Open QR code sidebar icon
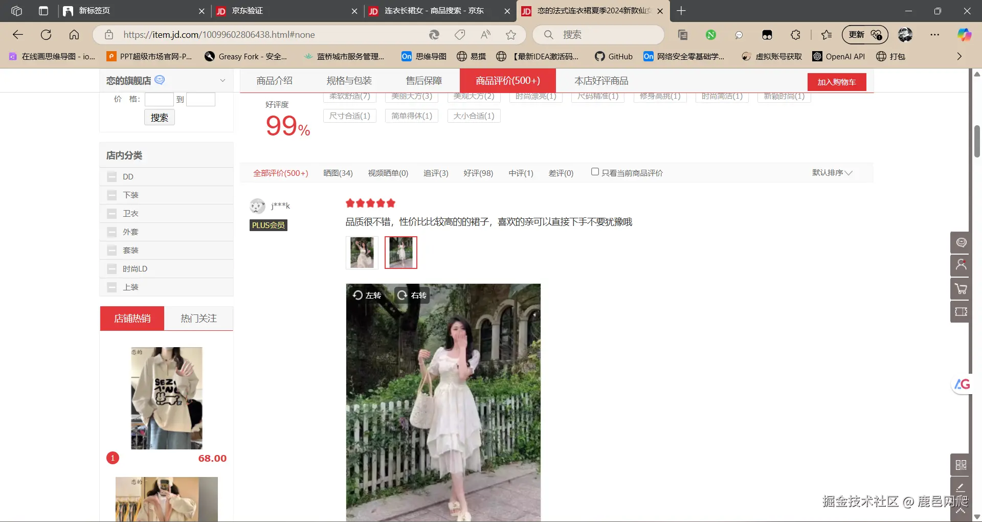The width and height of the screenshot is (982, 522). click(961, 465)
